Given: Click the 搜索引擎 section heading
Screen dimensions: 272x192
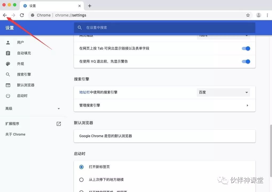Looking at the screenshot, I should [x=81, y=79].
